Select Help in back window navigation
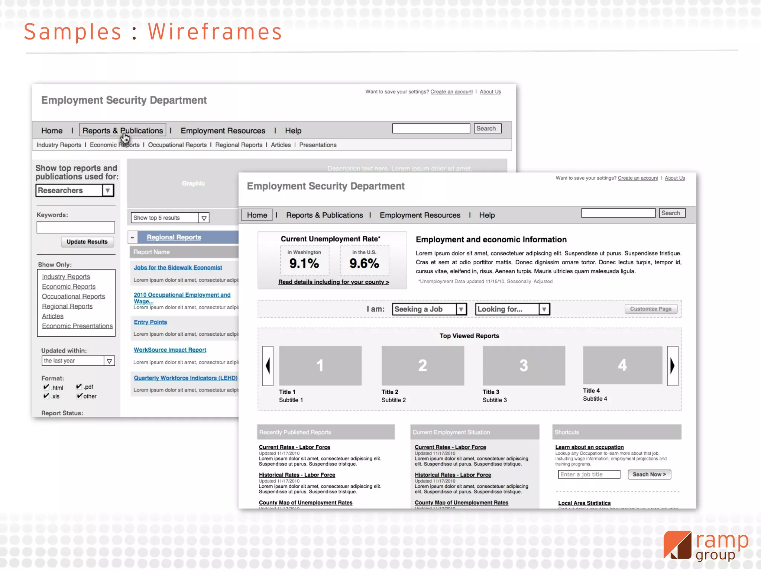The width and height of the screenshot is (761, 571). 293,131
